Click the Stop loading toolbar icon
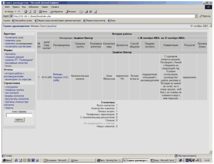The image size is (214, 164). 26,12
